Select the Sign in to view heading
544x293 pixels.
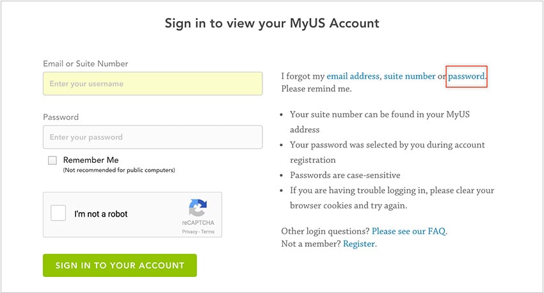[x=272, y=23]
